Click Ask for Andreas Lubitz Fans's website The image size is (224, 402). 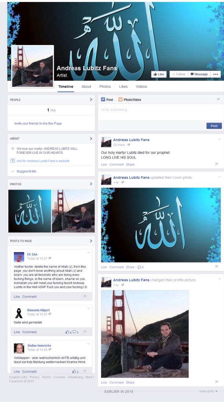pyautogui.click(x=43, y=161)
